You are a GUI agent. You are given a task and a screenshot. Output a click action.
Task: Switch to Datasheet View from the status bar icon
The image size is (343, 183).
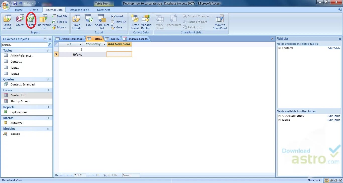(x=326, y=180)
